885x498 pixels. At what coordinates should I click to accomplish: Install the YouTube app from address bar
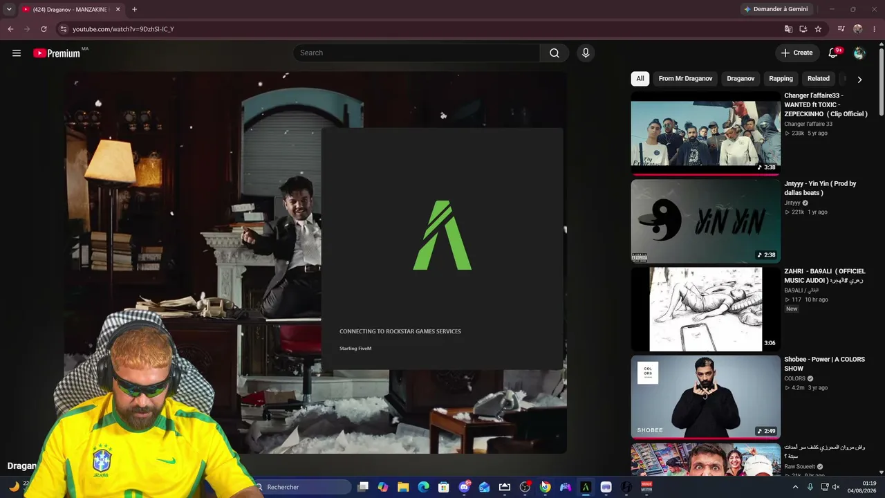click(803, 29)
